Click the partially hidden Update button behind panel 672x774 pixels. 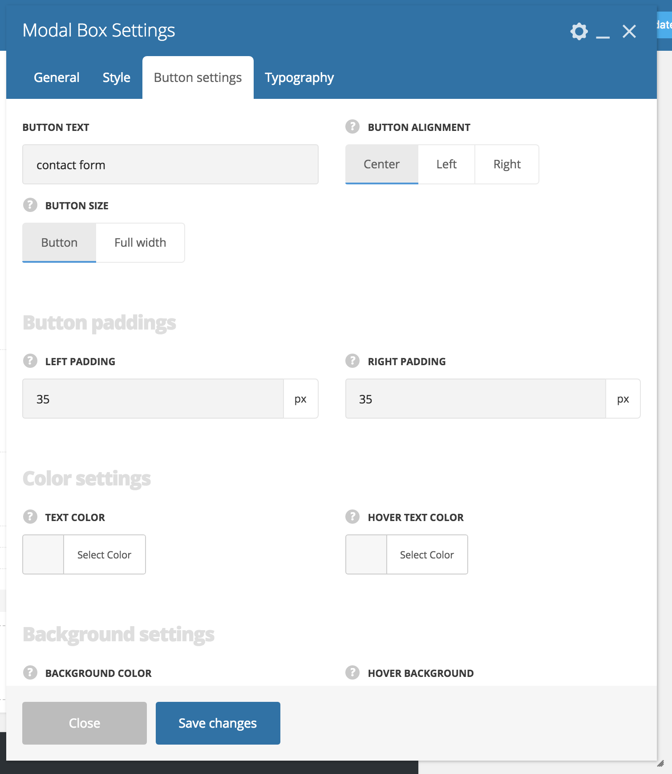coord(664,25)
